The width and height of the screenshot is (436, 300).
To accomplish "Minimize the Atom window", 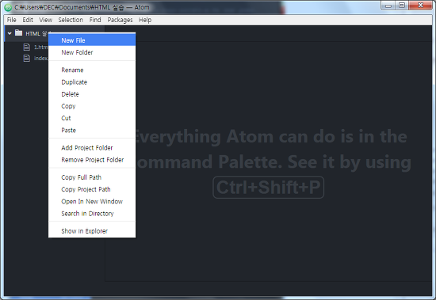I will click(388, 6).
